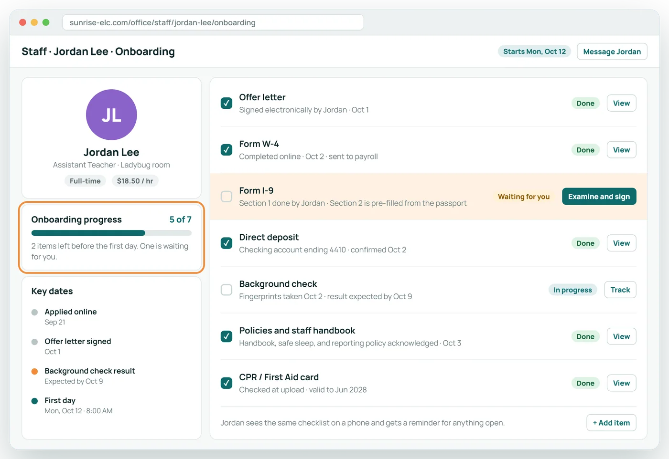
Task: Track the Background check
Action: [x=620, y=290]
